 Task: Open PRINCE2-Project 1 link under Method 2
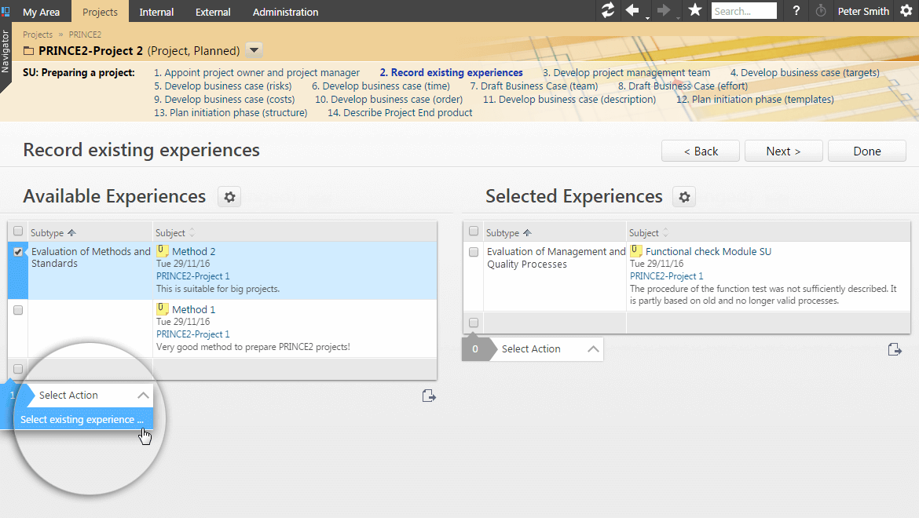coord(192,275)
